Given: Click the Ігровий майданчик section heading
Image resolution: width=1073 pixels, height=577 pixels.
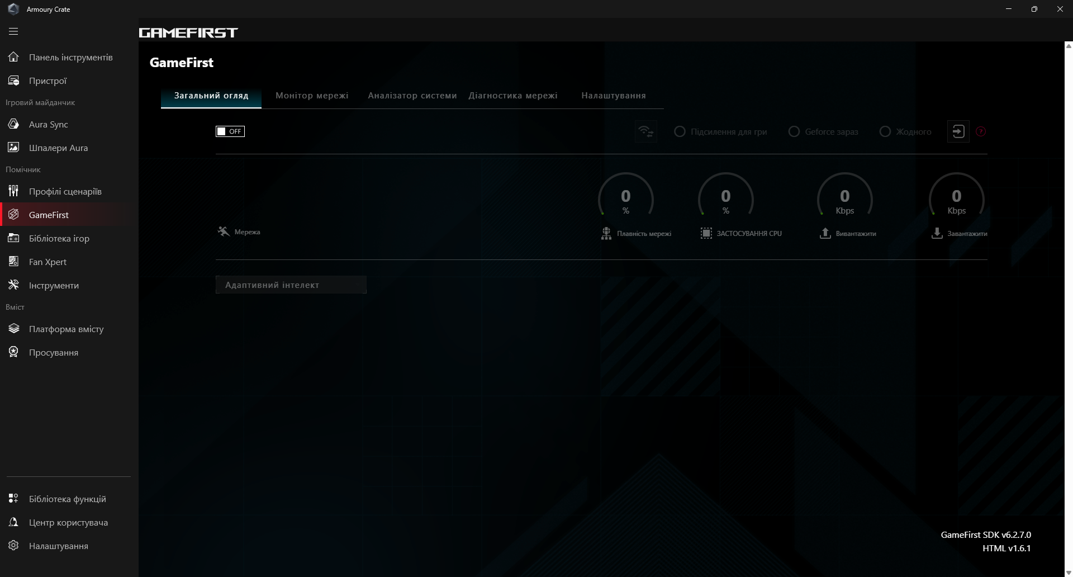Looking at the screenshot, I should click(40, 102).
